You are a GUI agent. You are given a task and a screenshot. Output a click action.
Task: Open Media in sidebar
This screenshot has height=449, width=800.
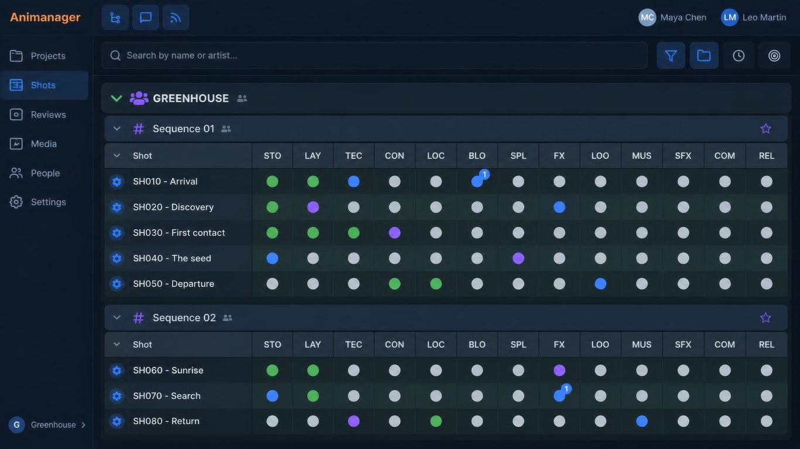pos(45,144)
